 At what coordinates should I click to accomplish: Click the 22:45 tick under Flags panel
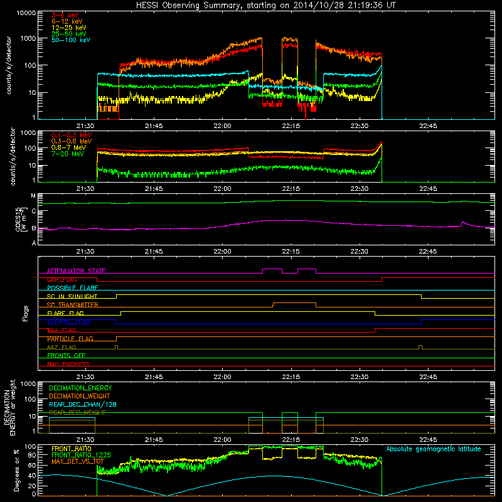[428, 377]
